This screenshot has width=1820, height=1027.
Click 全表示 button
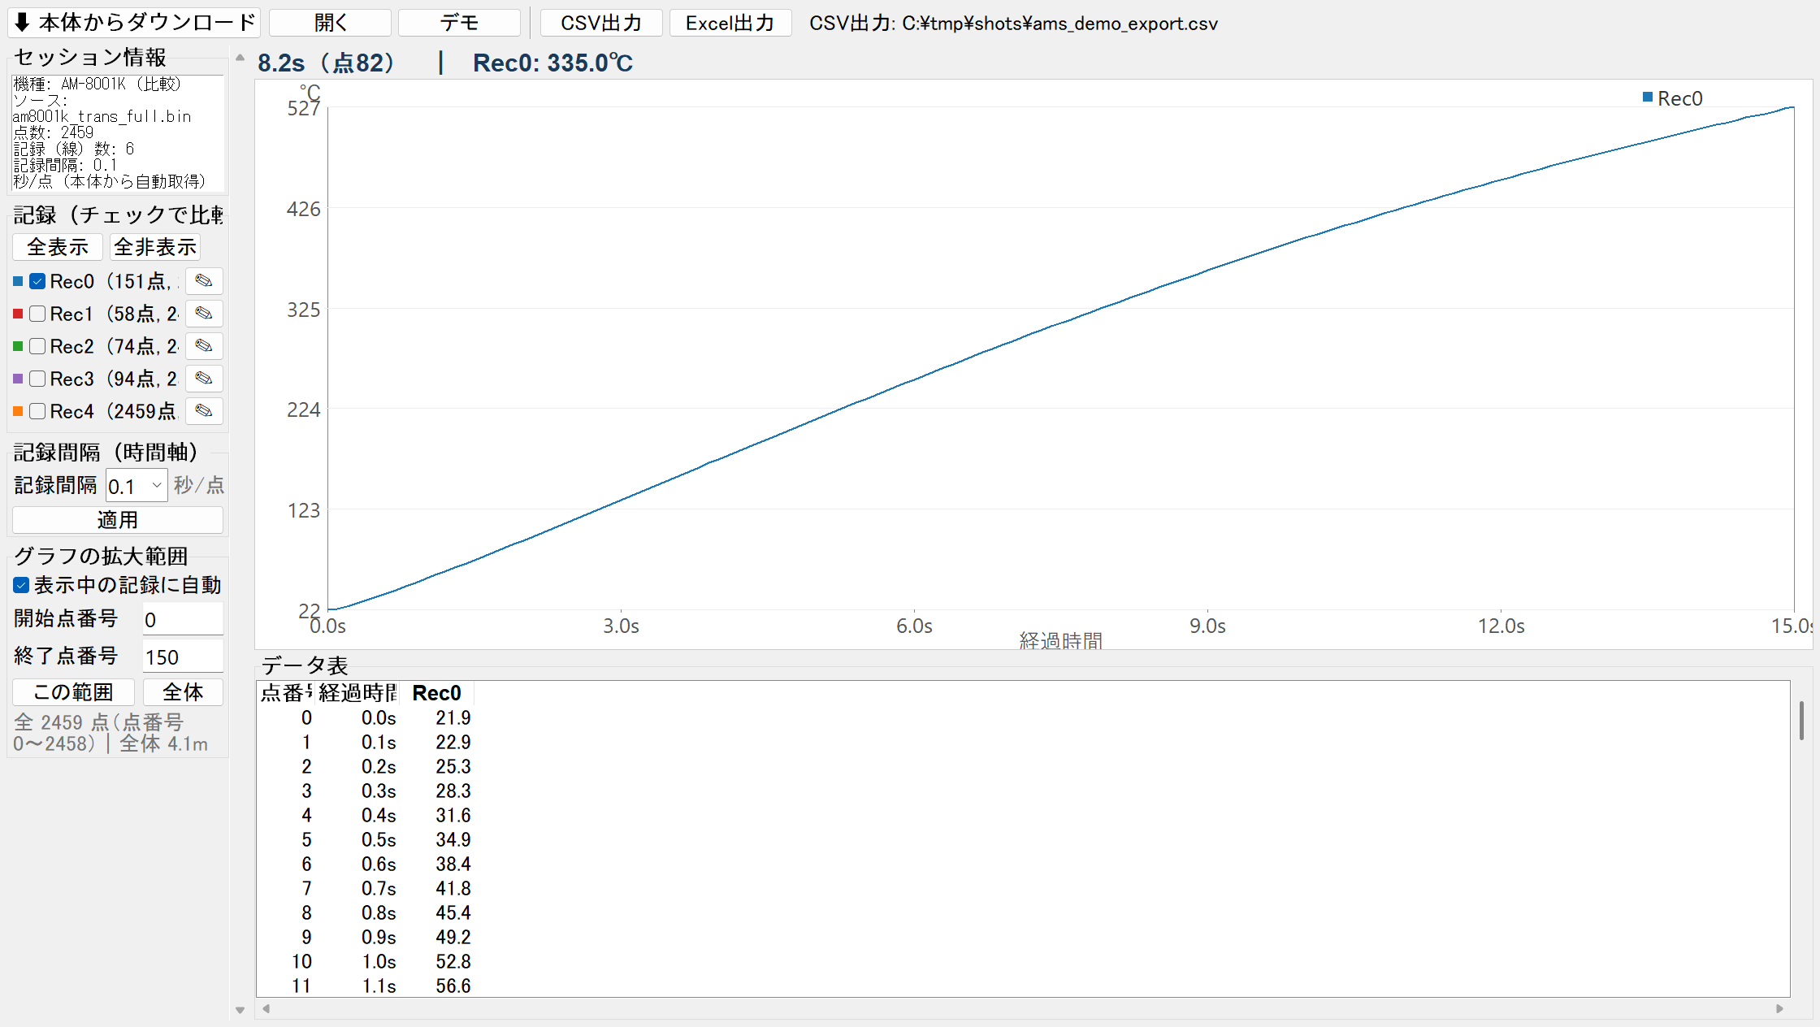[58, 247]
